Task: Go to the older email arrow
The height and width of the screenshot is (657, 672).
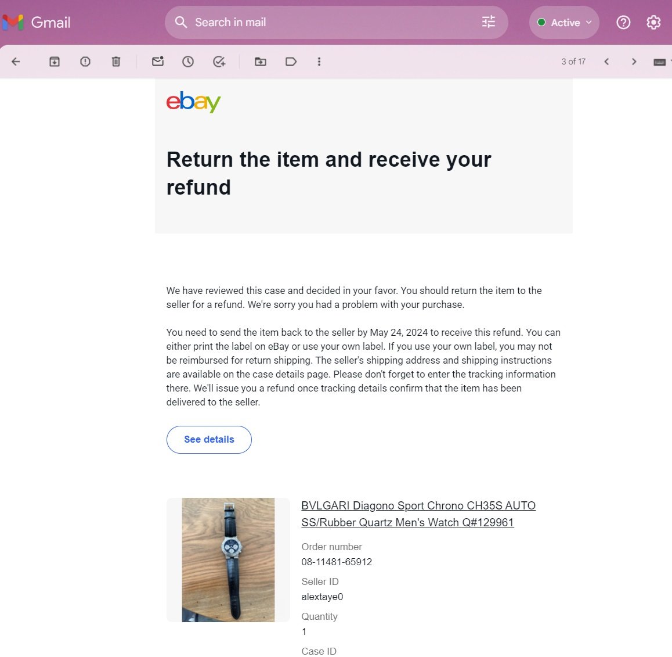Action: click(634, 62)
